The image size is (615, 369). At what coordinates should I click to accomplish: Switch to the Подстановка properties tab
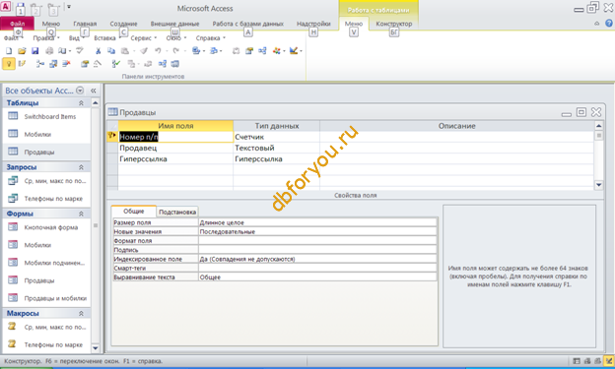[177, 212]
